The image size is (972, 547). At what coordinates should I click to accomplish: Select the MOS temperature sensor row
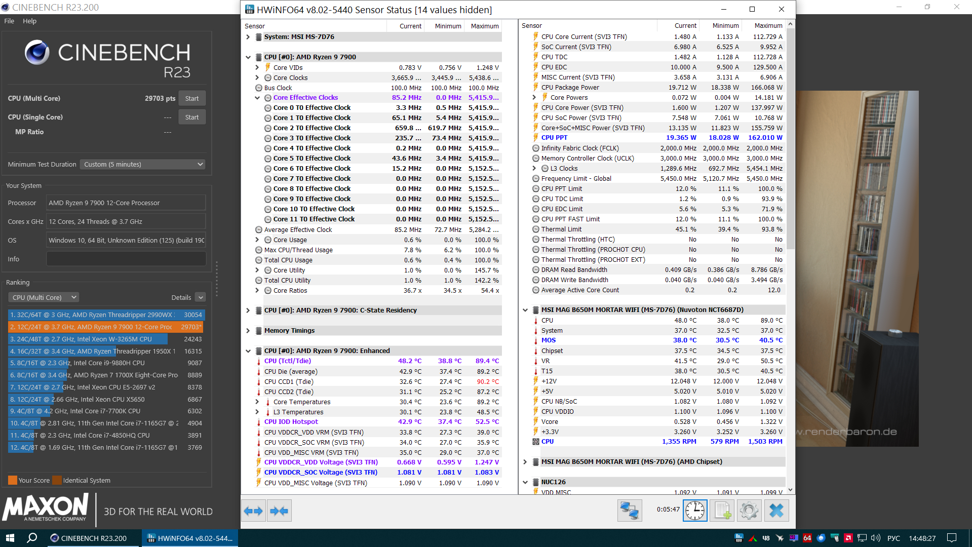pyautogui.click(x=657, y=340)
